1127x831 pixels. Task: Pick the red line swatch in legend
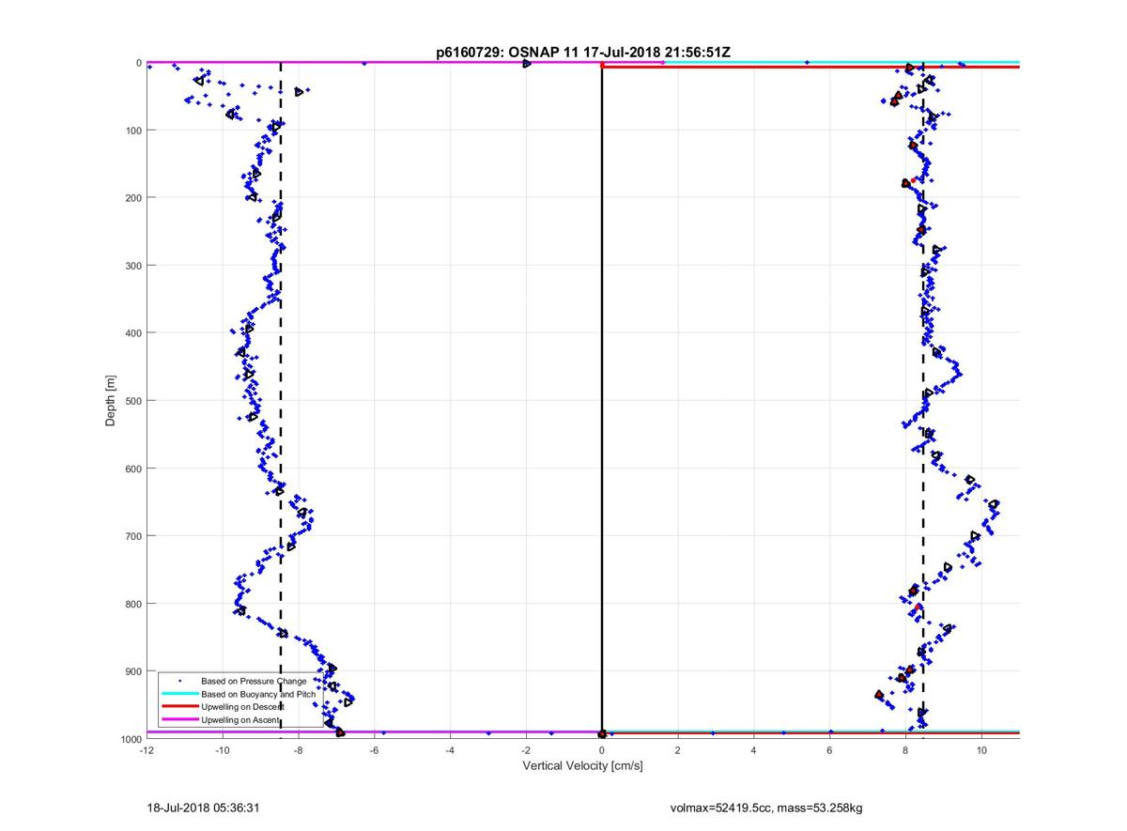pyautogui.click(x=179, y=706)
